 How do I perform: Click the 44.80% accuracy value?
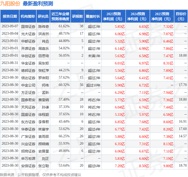(64, 41)
